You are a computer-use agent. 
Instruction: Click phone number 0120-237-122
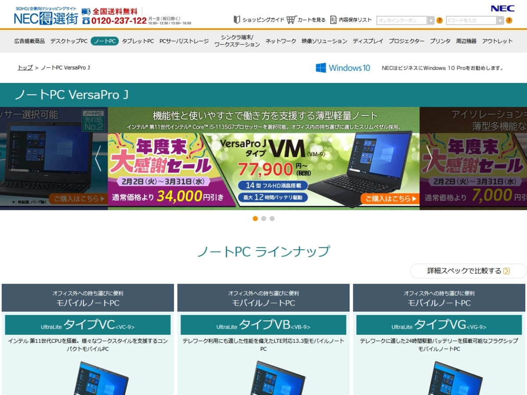(119, 21)
